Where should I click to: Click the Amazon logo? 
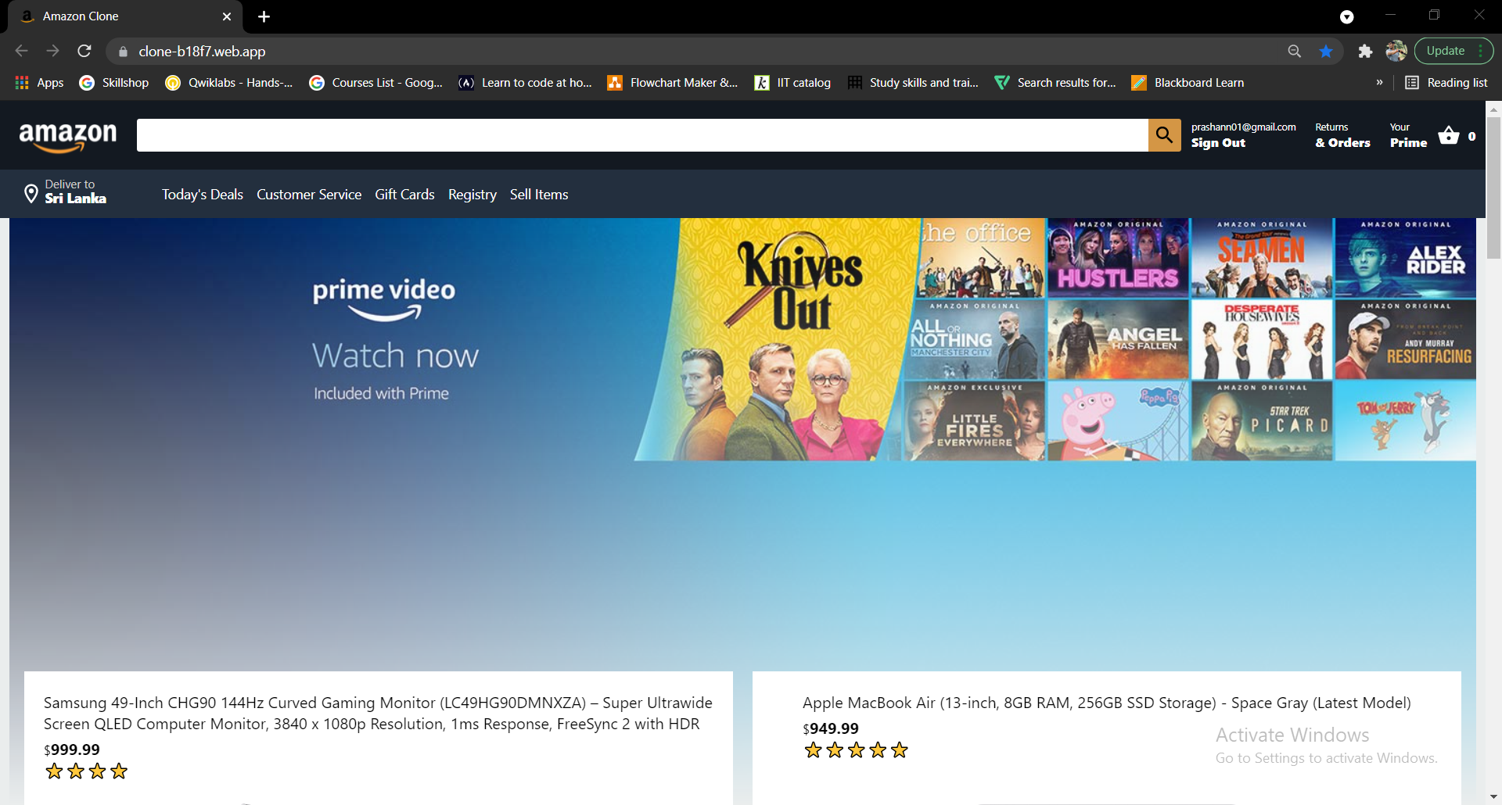pos(68,136)
